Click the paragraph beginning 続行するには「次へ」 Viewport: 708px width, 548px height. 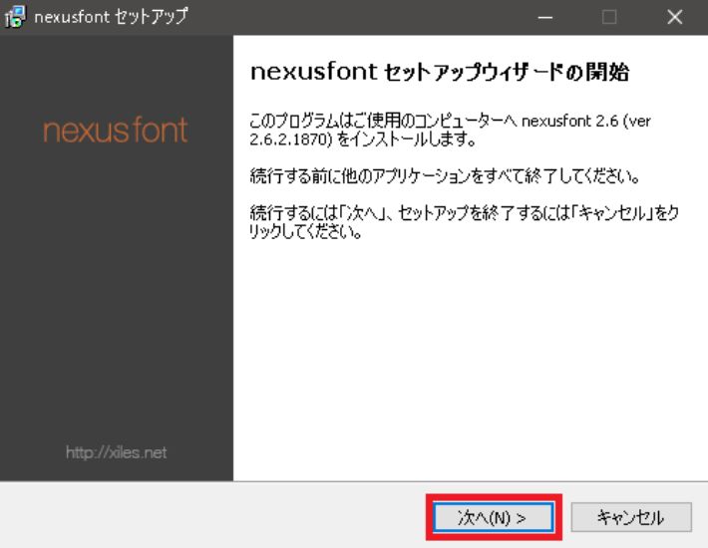click(464, 222)
